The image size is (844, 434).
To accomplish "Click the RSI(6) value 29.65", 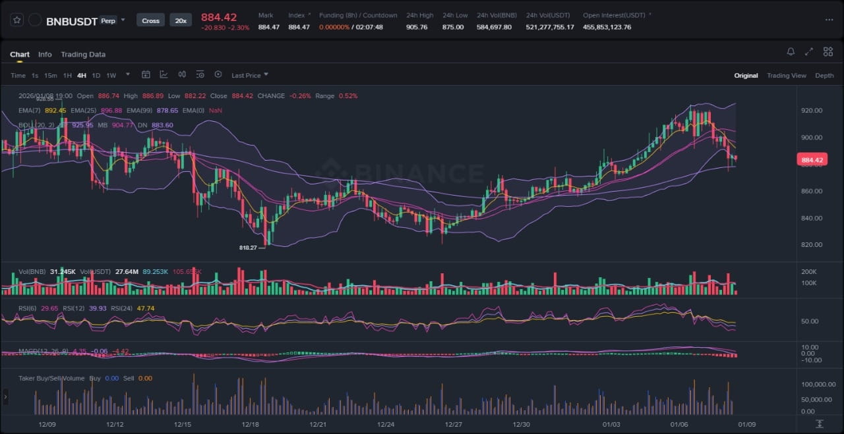I will pyautogui.click(x=49, y=308).
